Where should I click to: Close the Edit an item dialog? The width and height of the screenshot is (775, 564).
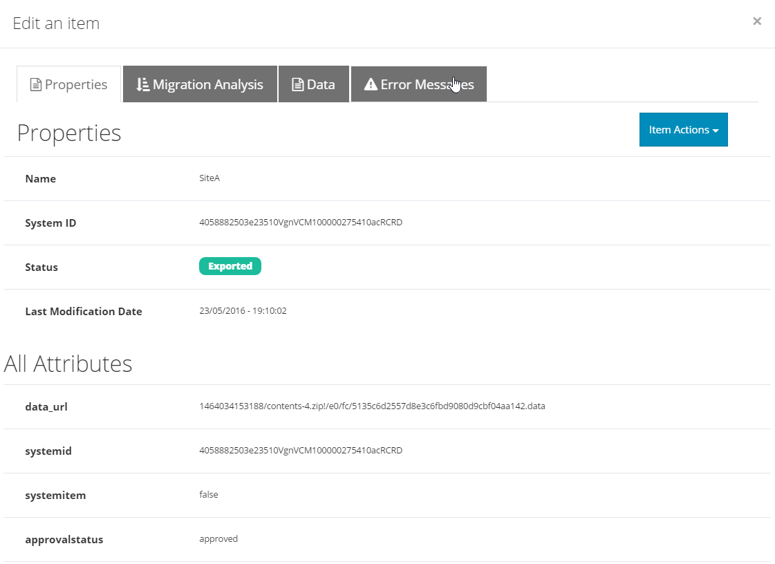click(757, 21)
